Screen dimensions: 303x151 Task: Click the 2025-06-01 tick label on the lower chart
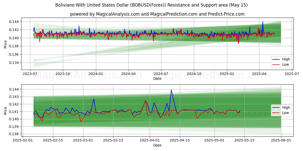pyautogui.click(x=281, y=140)
